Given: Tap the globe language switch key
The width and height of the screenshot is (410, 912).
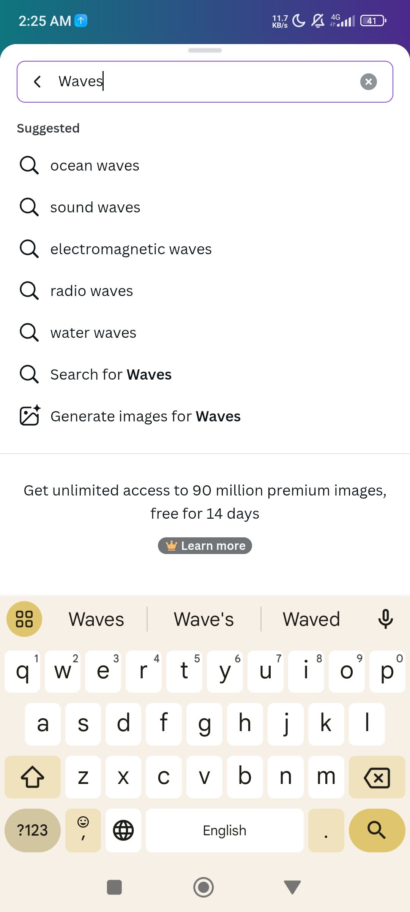Looking at the screenshot, I should click(123, 830).
